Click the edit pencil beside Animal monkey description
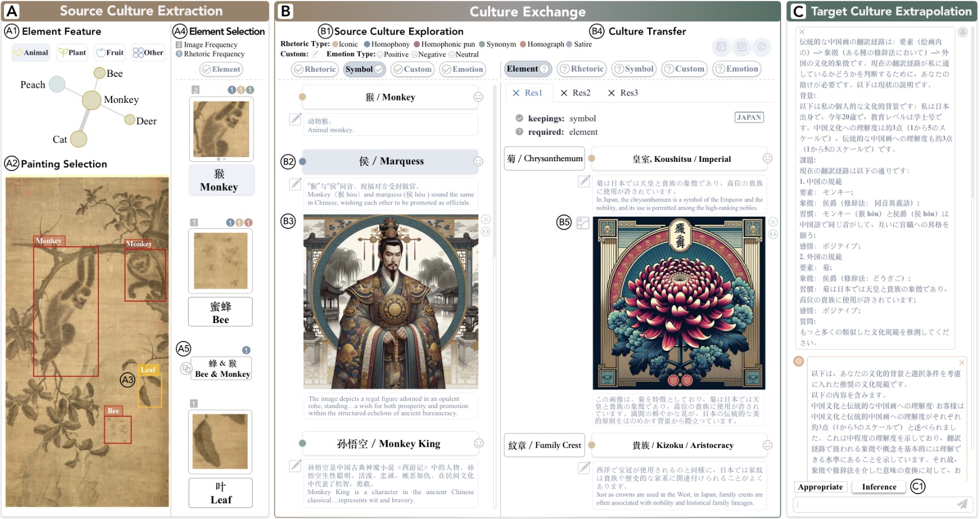This screenshot has height=519, width=980. [x=296, y=120]
